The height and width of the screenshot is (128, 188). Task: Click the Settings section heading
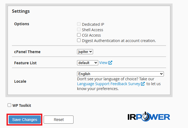point(21,11)
